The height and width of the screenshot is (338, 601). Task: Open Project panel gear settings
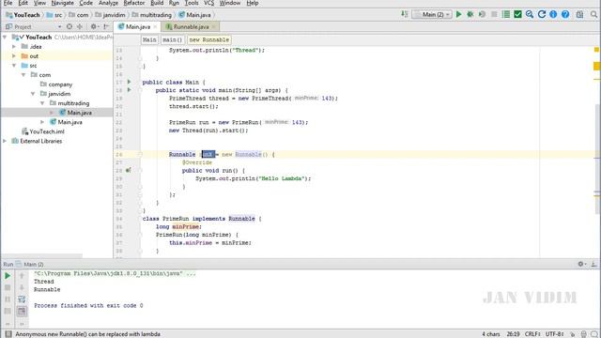pos(94,27)
